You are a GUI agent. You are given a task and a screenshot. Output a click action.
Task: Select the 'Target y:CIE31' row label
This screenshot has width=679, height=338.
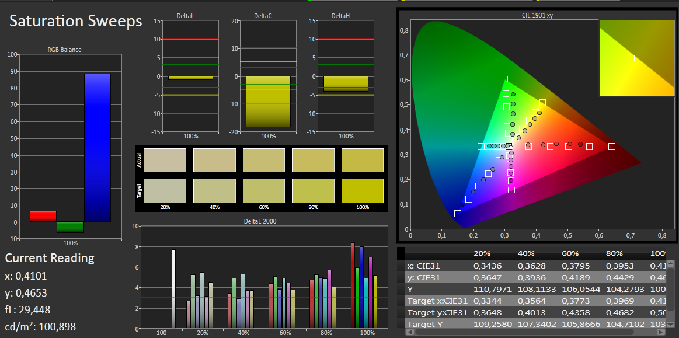point(437,312)
